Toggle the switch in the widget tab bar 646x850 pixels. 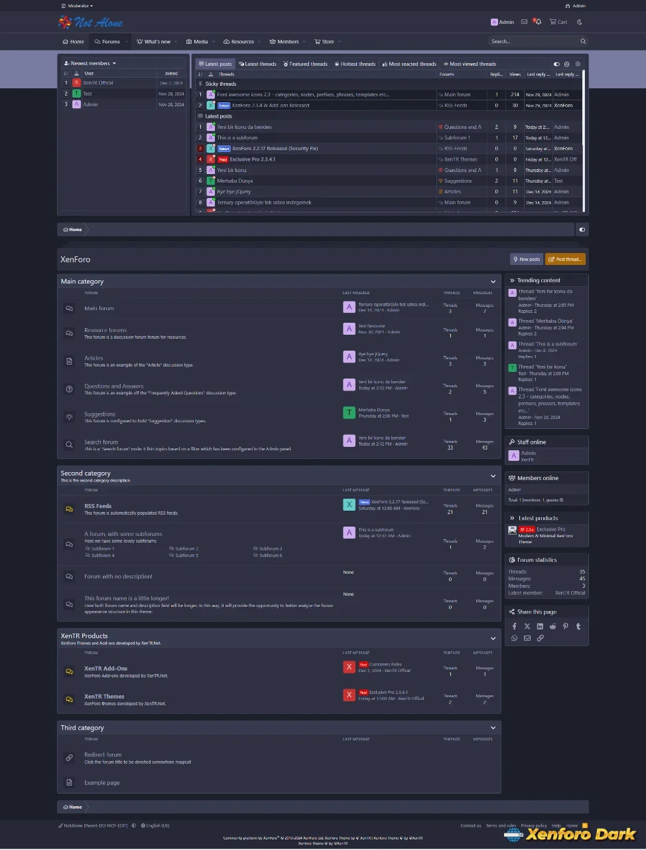coord(556,64)
